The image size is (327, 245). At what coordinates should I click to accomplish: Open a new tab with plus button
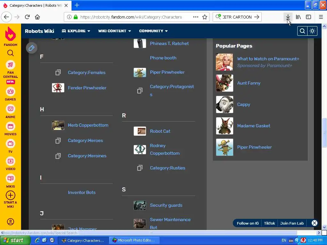tap(77, 5)
